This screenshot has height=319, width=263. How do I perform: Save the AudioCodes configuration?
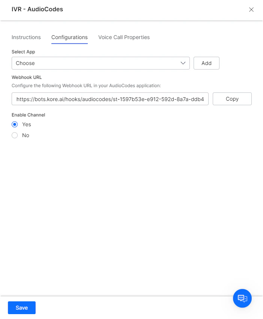click(x=21, y=308)
